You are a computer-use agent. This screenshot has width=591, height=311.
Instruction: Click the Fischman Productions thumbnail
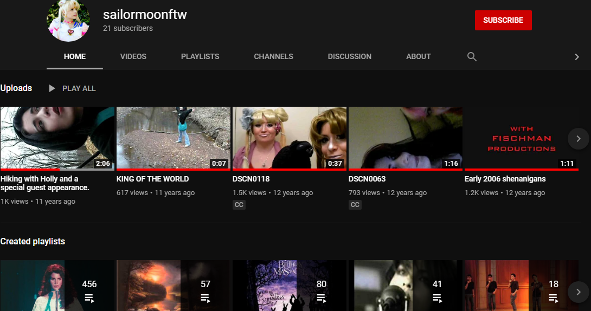[x=522, y=138]
